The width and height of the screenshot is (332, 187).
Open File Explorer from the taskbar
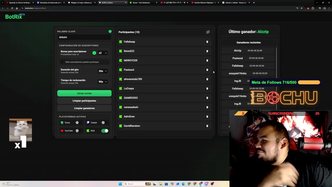[161, 184]
